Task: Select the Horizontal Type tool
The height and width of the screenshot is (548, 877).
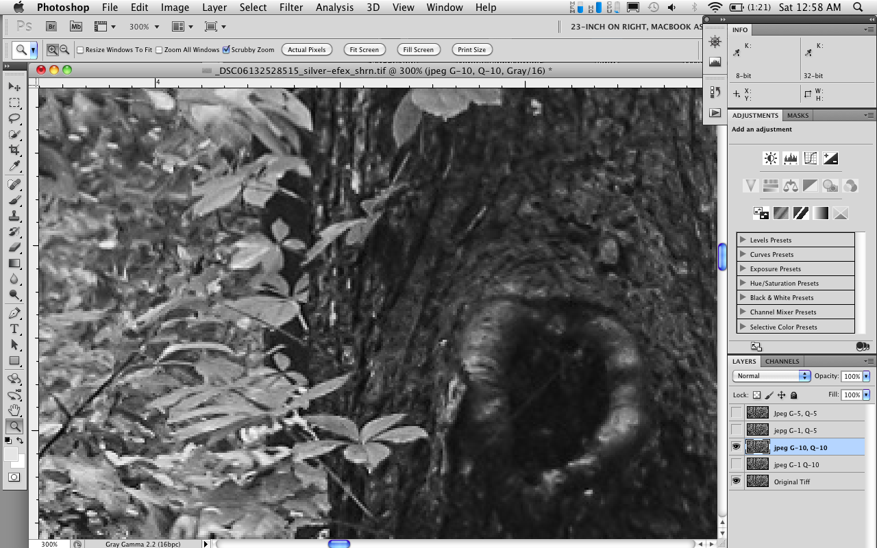Action: (x=14, y=329)
